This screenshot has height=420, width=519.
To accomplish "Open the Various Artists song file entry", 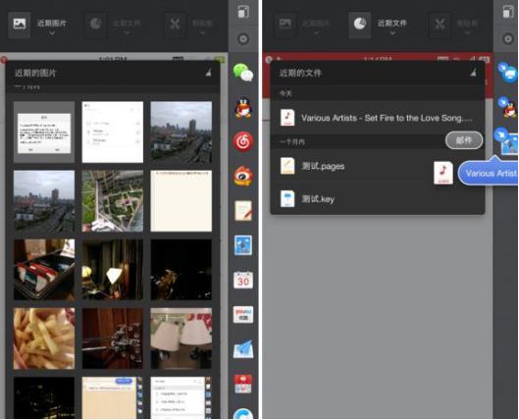I will click(378, 118).
